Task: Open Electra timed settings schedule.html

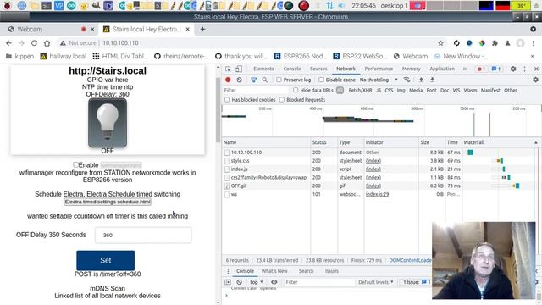Action: point(108,202)
